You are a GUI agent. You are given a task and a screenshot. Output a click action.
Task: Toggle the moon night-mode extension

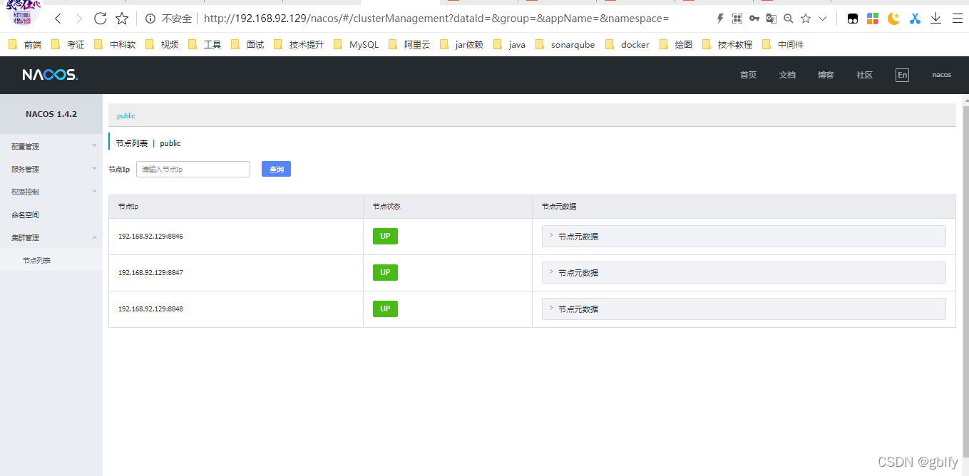point(893,19)
